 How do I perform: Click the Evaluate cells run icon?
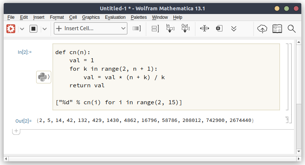(x=11, y=29)
